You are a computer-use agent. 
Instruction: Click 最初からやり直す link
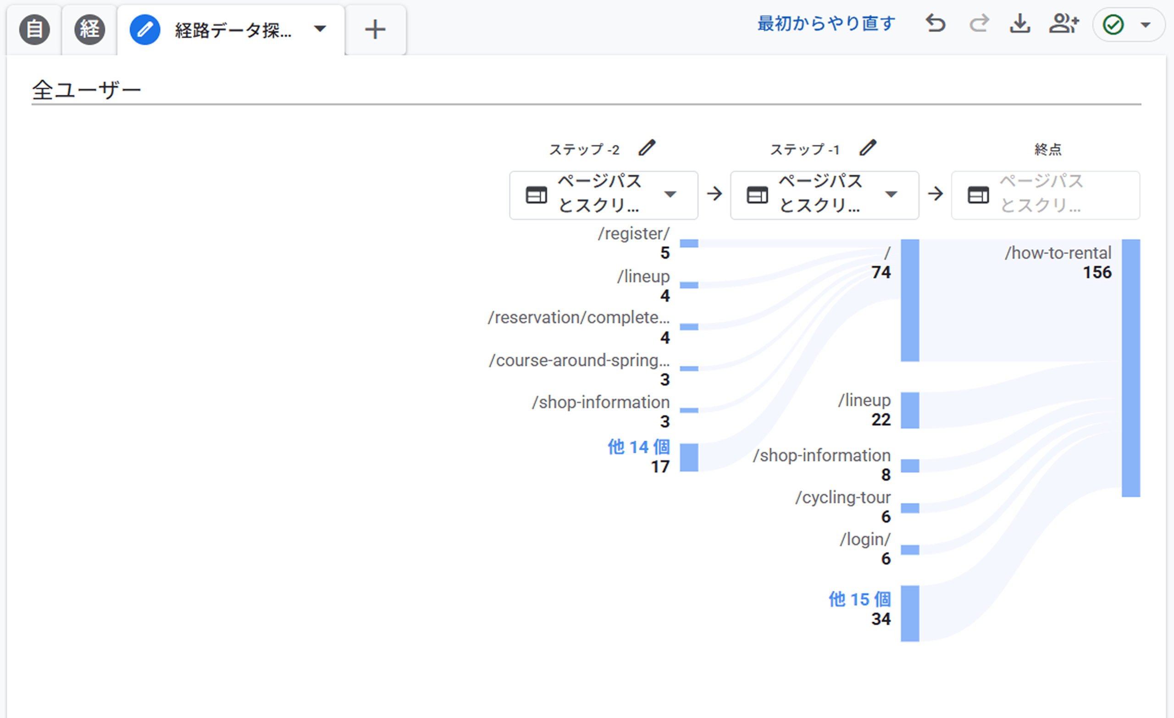point(827,23)
